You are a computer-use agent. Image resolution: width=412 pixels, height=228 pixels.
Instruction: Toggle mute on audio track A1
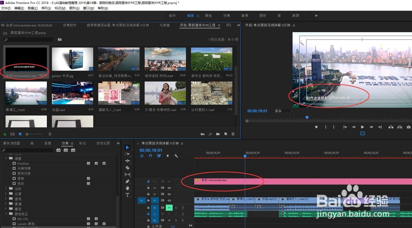click(169, 208)
